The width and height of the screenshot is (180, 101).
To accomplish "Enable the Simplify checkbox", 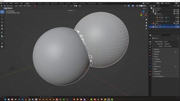I will pos(155,59).
